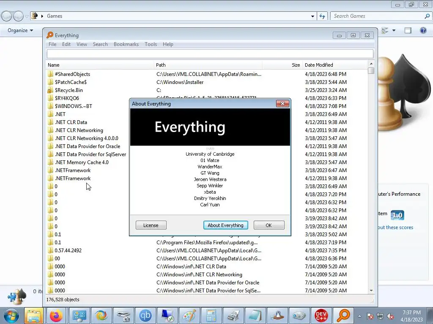The image size is (433, 324).
Task: Open the Windows Start menu
Action: click(x=11, y=316)
